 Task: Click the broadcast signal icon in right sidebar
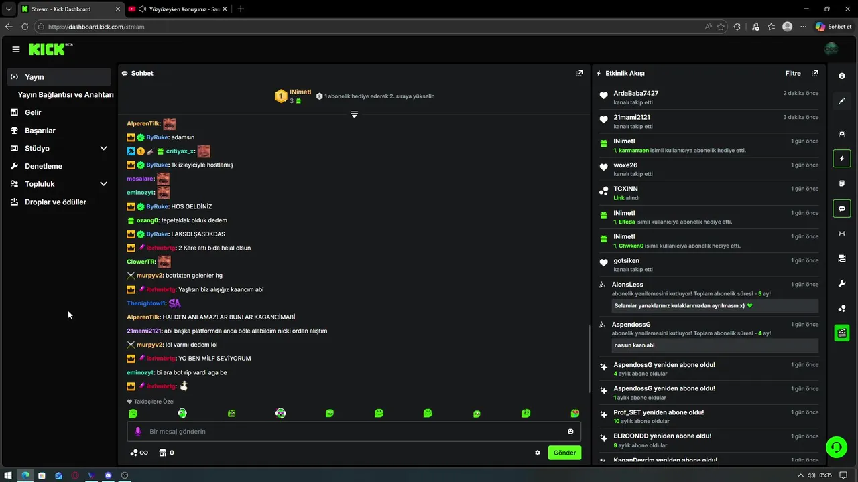[842, 234]
